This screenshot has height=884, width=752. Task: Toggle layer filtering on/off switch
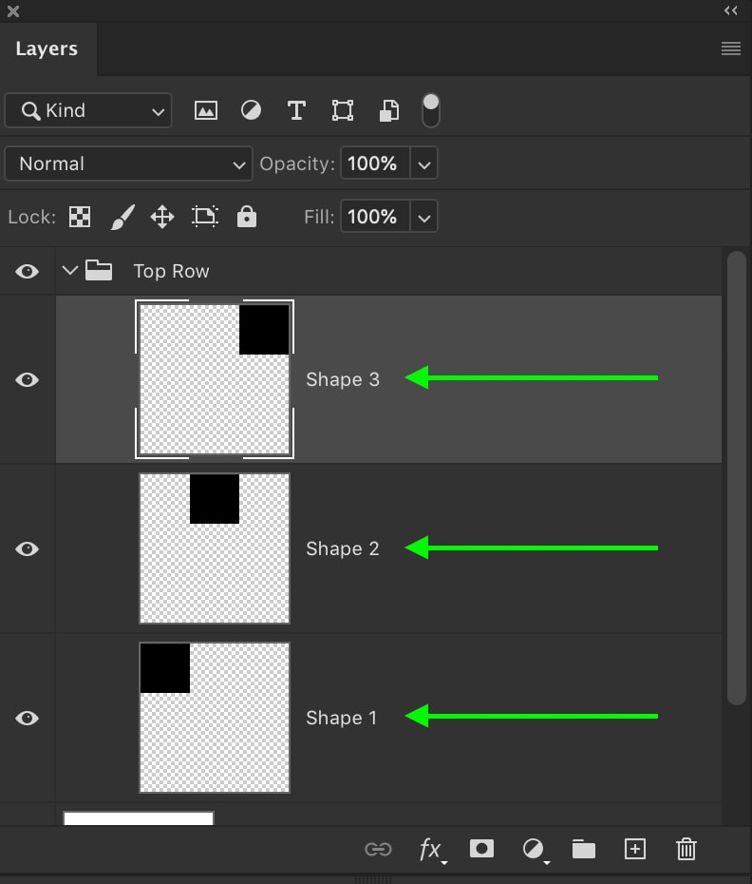[431, 110]
